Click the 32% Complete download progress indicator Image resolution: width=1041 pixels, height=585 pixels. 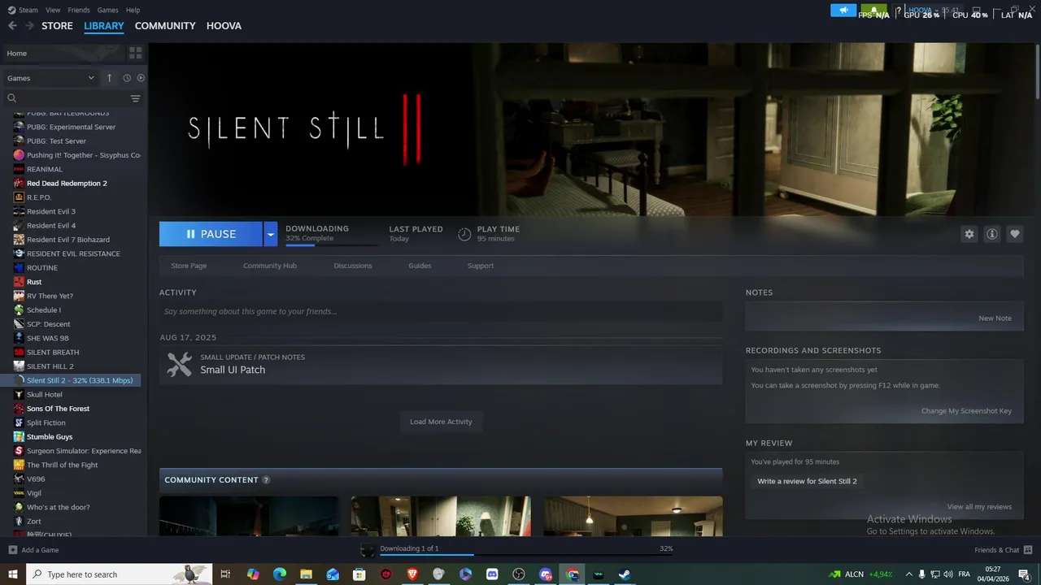pos(332,244)
